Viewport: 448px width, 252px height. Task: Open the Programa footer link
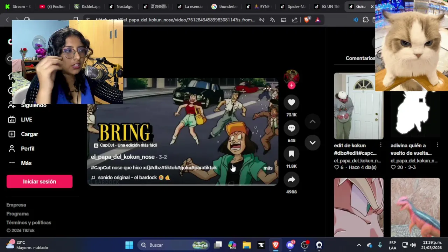coord(17,213)
